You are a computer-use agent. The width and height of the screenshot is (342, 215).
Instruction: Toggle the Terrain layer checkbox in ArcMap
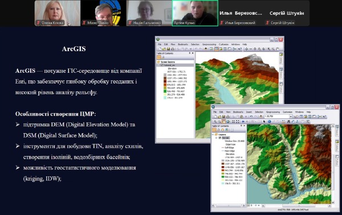[x=220, y=138]
